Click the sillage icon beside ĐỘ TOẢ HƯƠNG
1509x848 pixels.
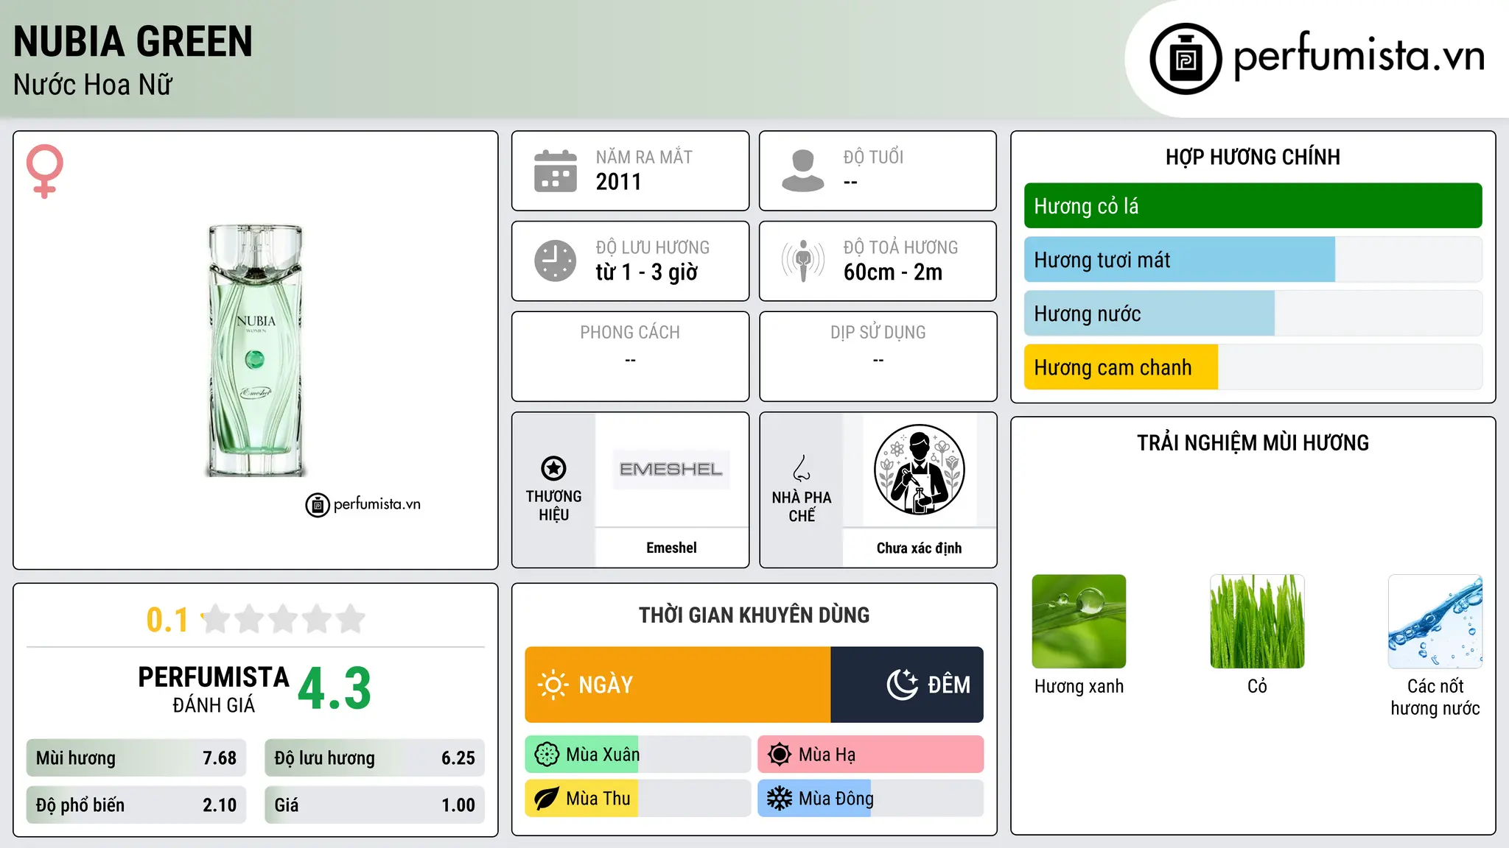point(803,261)
